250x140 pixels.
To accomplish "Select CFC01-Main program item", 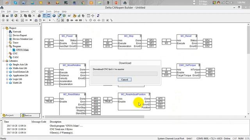I will coord(22,50).
